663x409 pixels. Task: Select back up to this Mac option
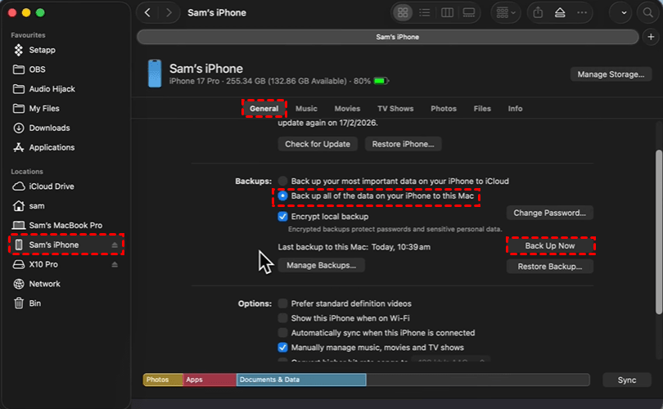(x=283, y=196)
